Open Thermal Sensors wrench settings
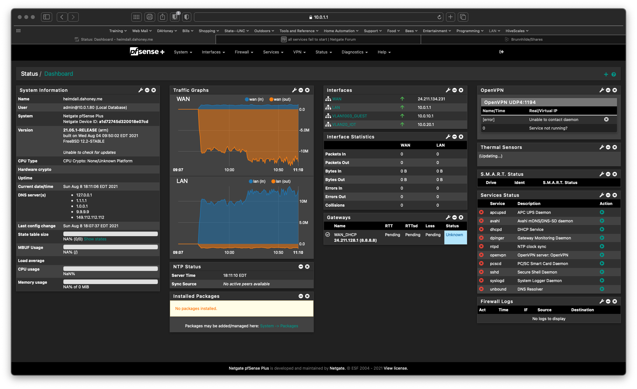 click(602, 147)
